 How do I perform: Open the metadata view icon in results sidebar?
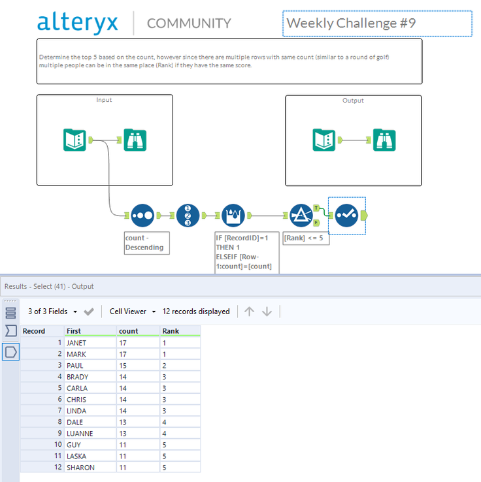click(10, 313)
